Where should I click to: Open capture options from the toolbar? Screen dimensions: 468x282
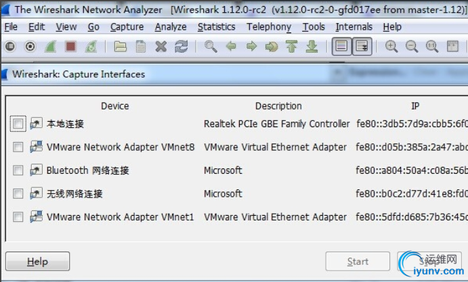30,47
